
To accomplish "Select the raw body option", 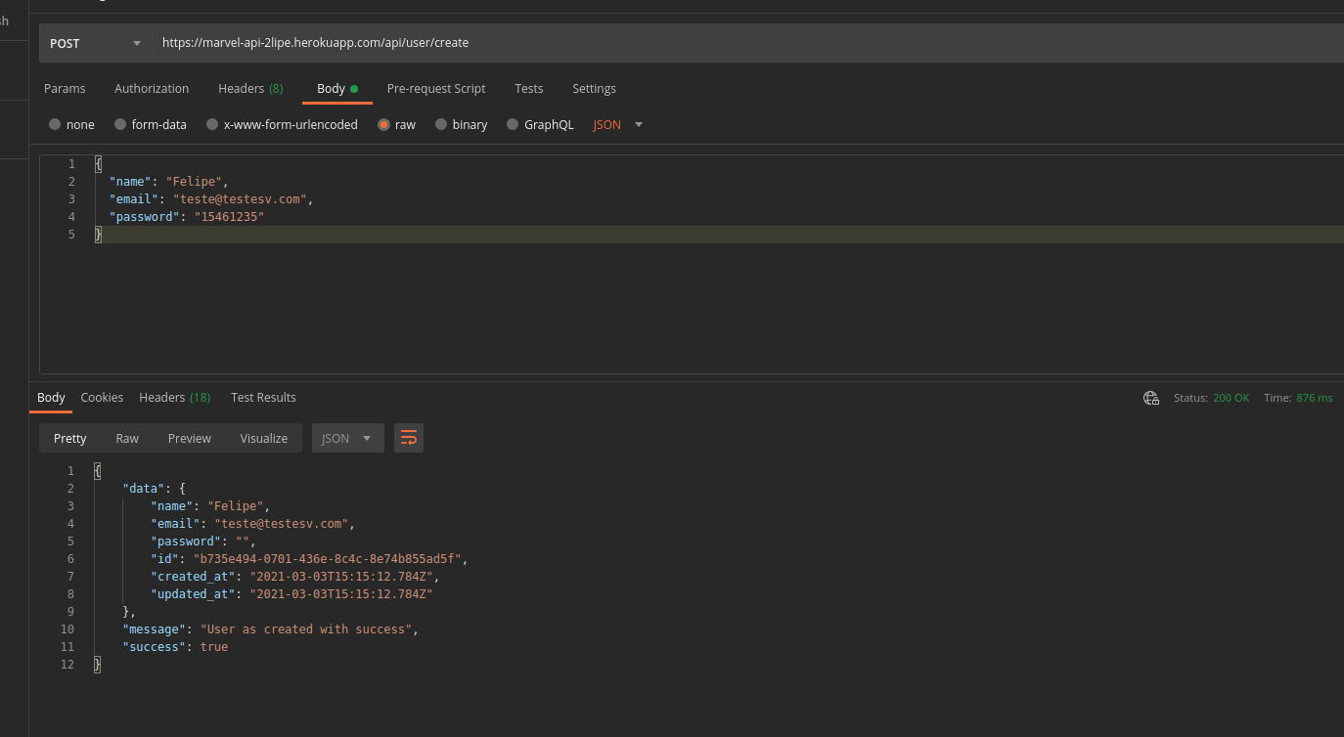I will [397, 125].
